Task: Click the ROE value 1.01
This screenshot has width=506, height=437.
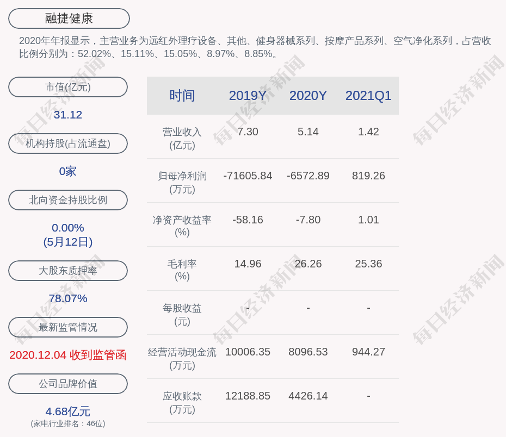Action: click(368, 220)
